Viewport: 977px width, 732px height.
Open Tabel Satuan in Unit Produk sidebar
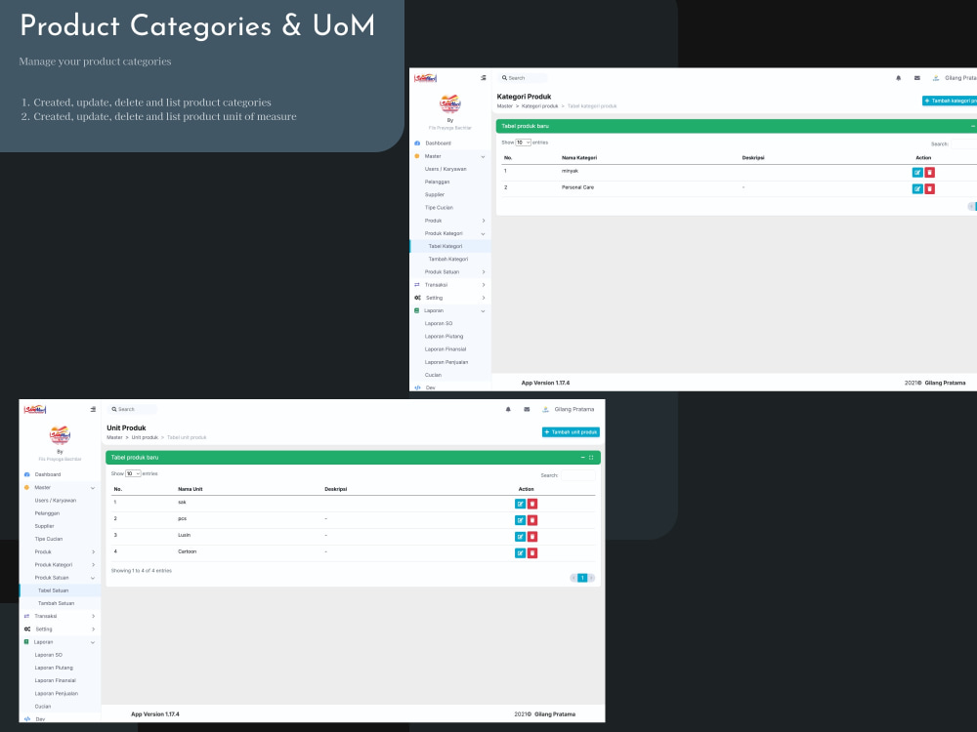coord(60,590)
